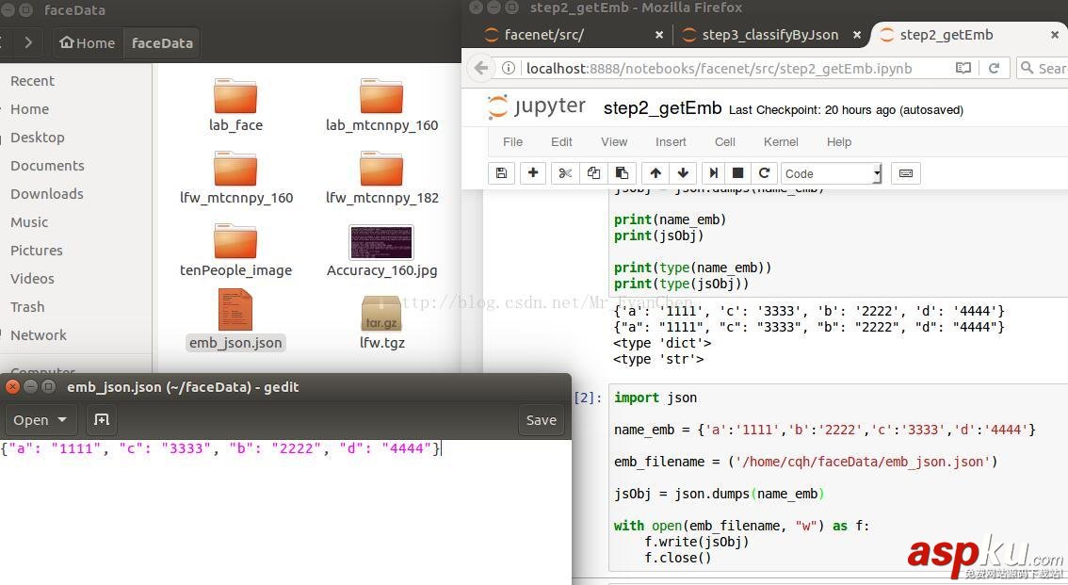Open the command palette keyboard icon
The width and height of the screenshot is (1068, 585).
point(905,173)
